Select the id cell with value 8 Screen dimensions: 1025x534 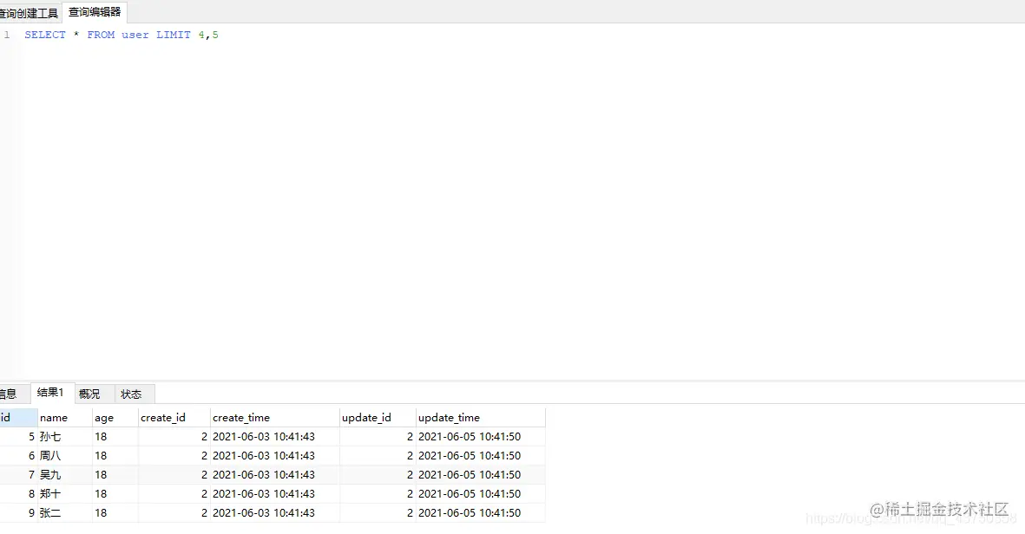[x=18, y=493]
